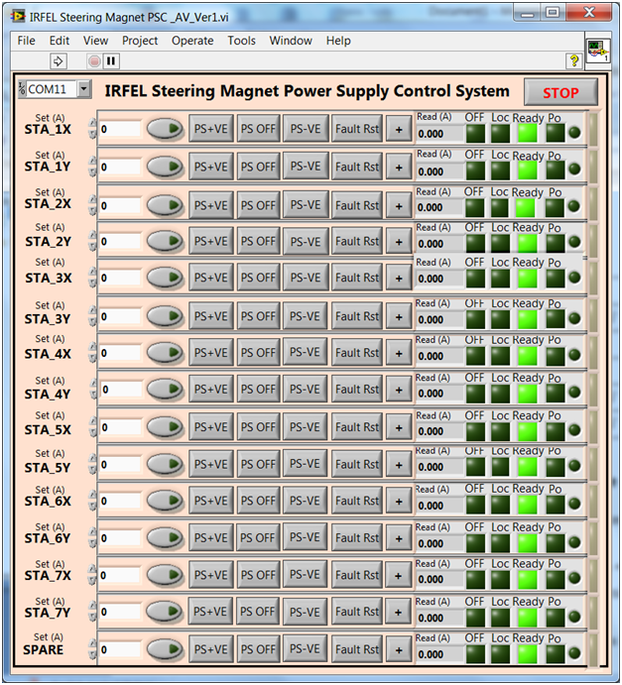Click the + button in the STA_5Y row
Image resolution: width=622 pixels, height=685 pixels.
399,464
